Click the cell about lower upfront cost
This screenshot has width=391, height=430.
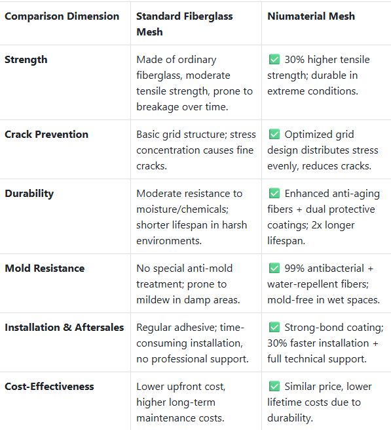tap(196, 401)
